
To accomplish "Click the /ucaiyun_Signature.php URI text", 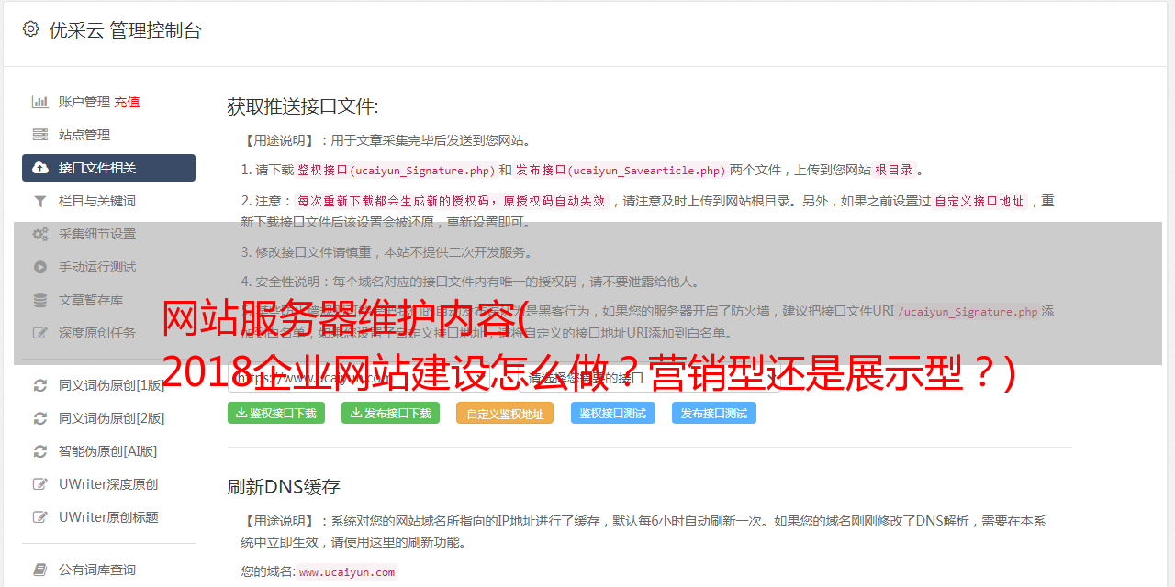I will point(968,311).
